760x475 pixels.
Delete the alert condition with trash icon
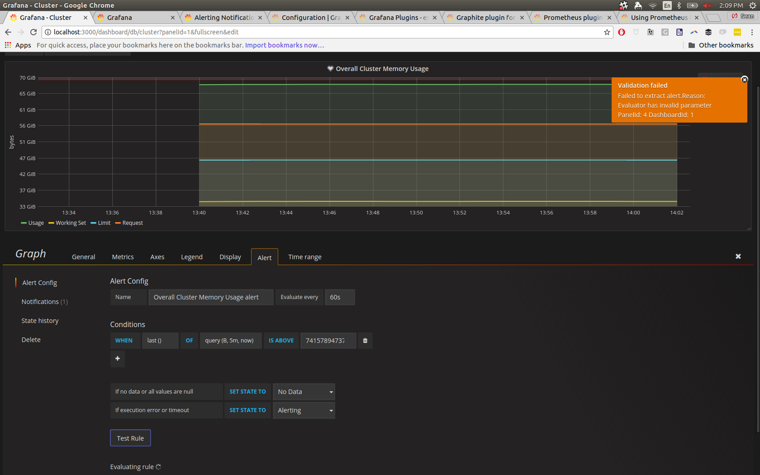365,341
